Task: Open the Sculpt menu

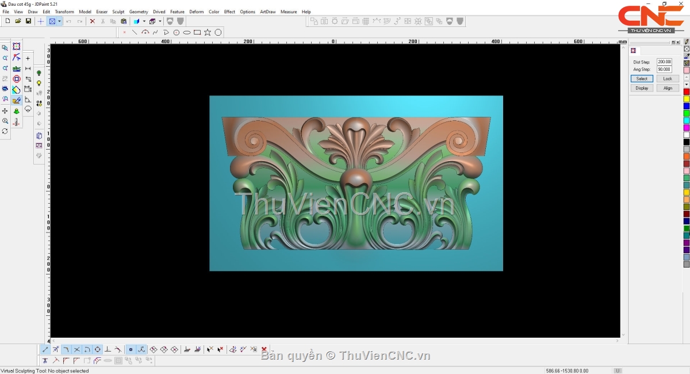Action: click(x=118, y=12)
